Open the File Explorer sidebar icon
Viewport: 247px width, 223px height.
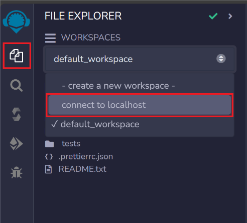pyautogui.click(x=17, y=56)
